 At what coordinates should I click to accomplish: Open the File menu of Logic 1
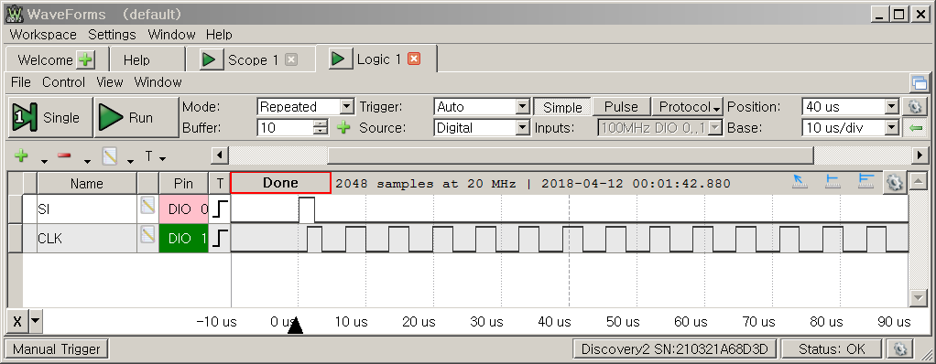[x=21, y=82]
